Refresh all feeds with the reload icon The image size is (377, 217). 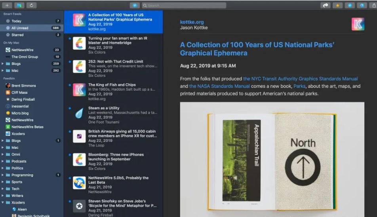coord(31,5)
